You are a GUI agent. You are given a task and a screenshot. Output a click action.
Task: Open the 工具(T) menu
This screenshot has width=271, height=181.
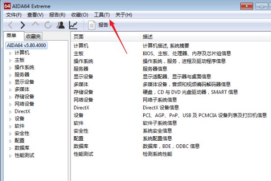(x=102, y=15)
